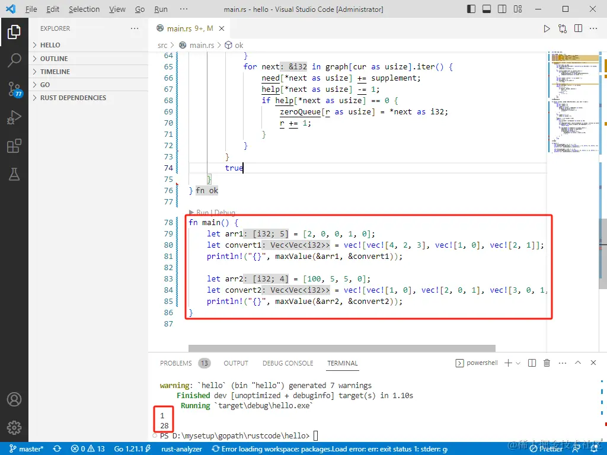The image size is (607, 455).
Task: Open the Run menu
Action: (161, 9)
